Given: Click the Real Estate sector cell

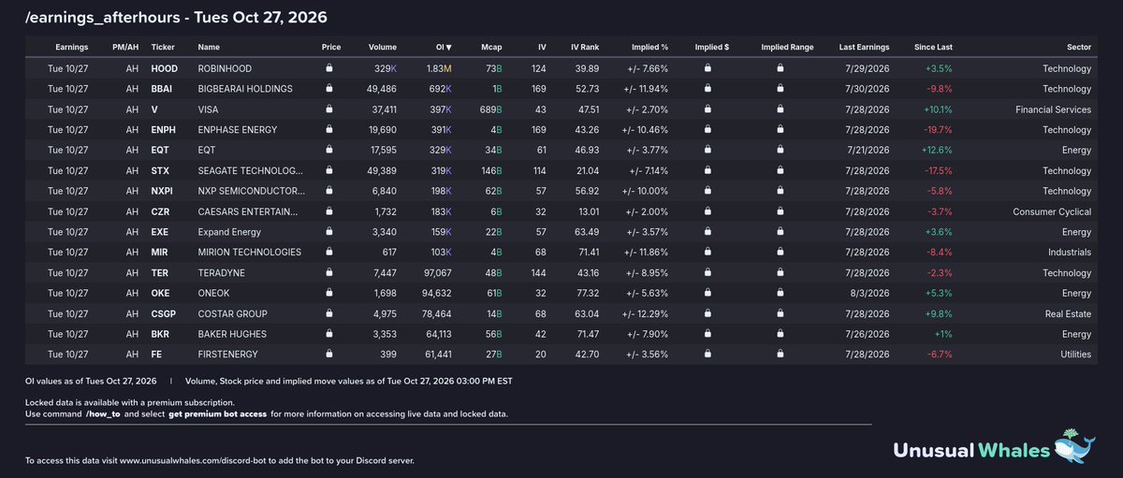Looking at the screenshot, I should pos(1068,313).
